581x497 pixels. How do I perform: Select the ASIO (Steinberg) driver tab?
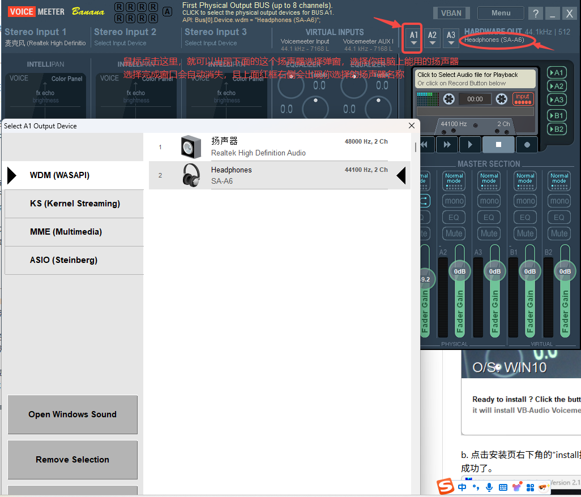(74, 260)
